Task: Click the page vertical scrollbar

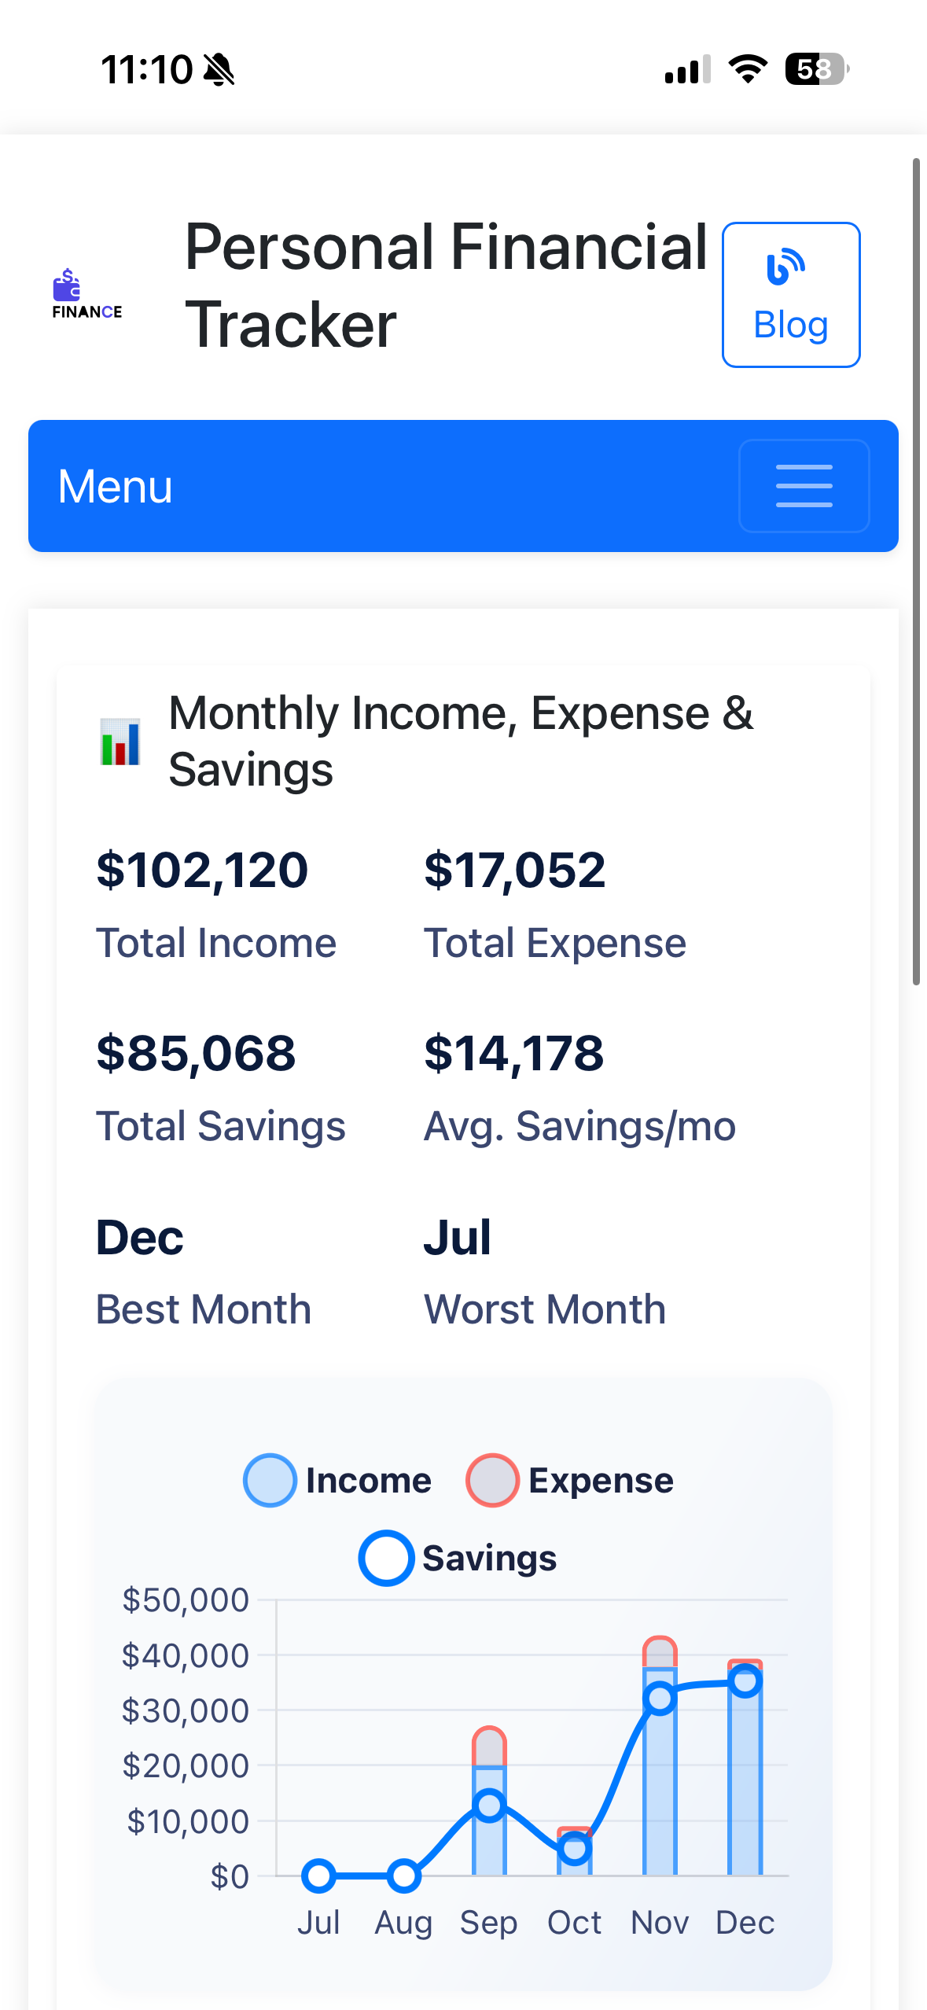Action: point(916,572)
